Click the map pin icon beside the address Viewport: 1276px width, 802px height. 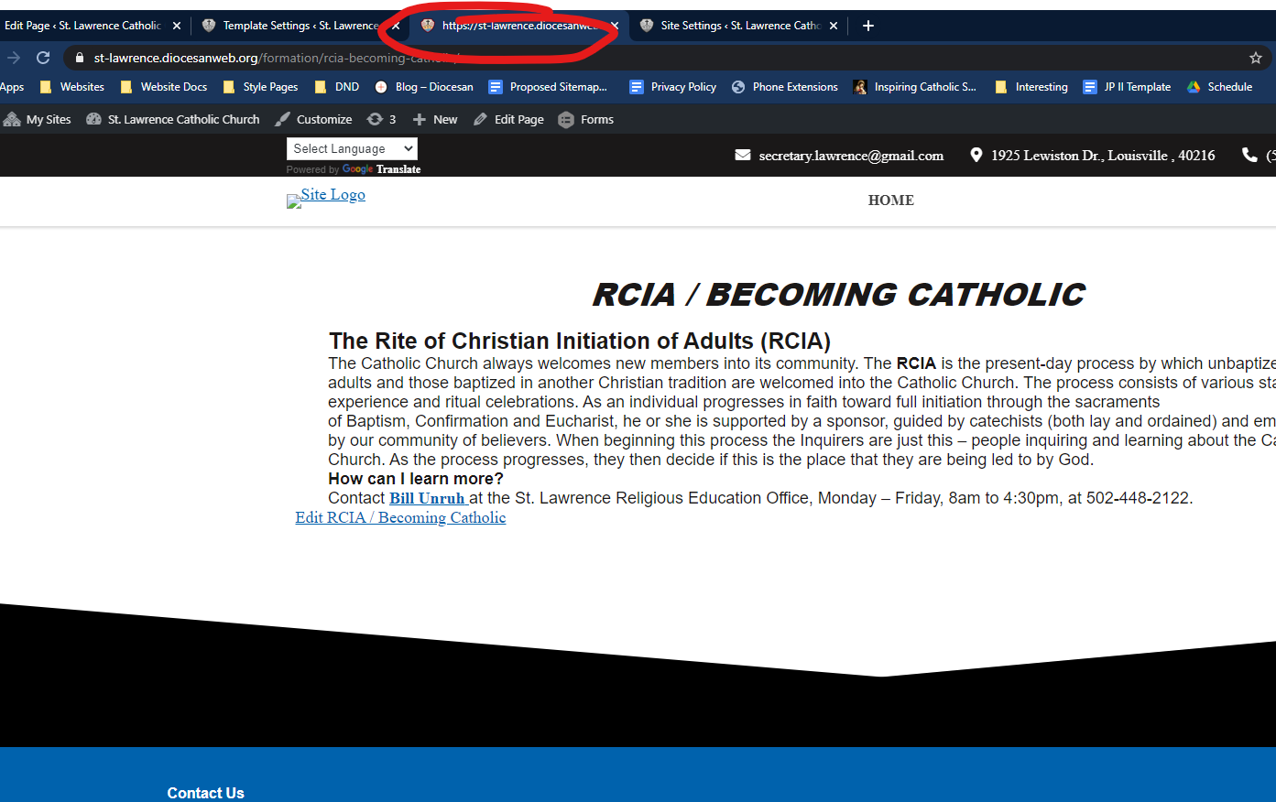coord(976,156)
